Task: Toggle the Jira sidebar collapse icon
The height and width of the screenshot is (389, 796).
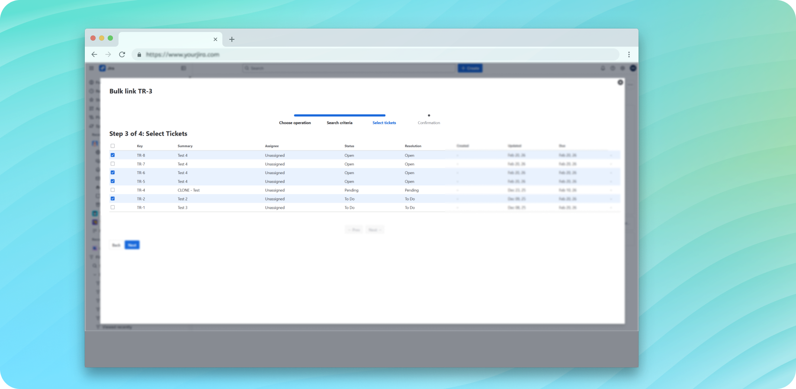Action: click(183, 68)
